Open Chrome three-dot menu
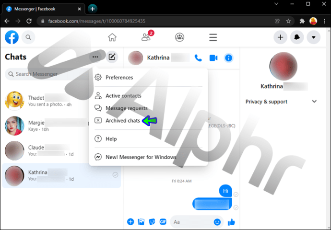331x230 pixels. point(324,21)
